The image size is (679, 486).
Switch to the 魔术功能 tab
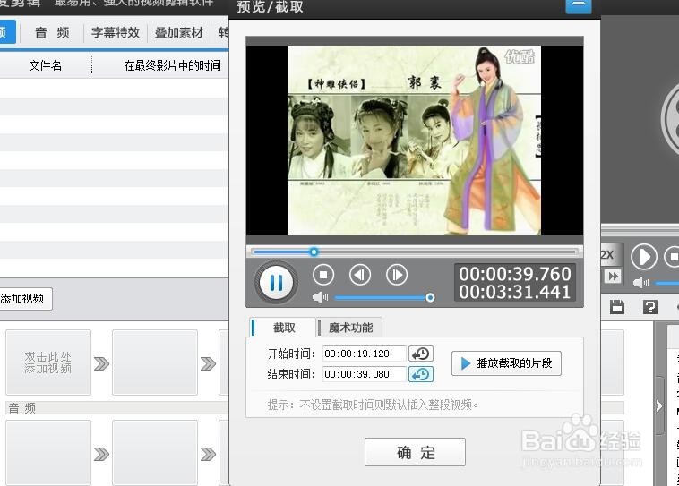(x=350, y=328)
